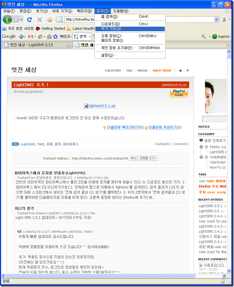Click the horizontal scrollbar thumb
The height and width of the screenshot is (287, 234).
[x=101, y=275]
